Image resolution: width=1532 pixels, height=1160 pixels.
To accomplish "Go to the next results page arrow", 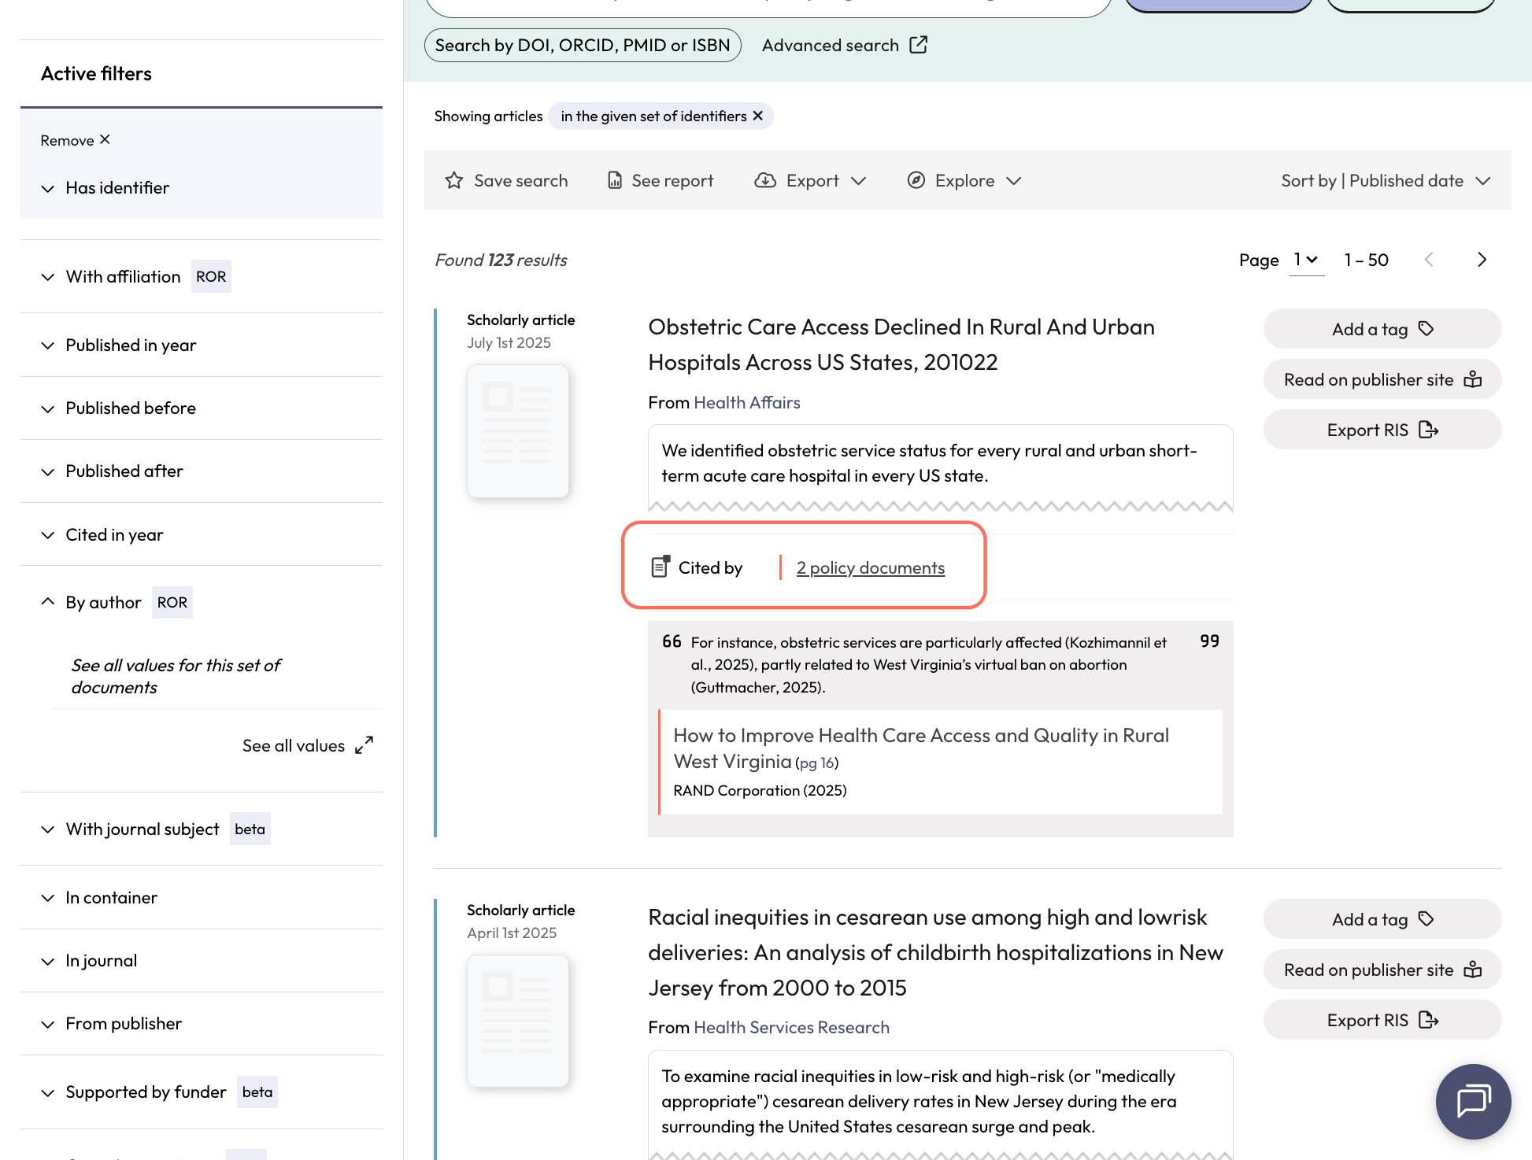I will tap(1482, 260).
